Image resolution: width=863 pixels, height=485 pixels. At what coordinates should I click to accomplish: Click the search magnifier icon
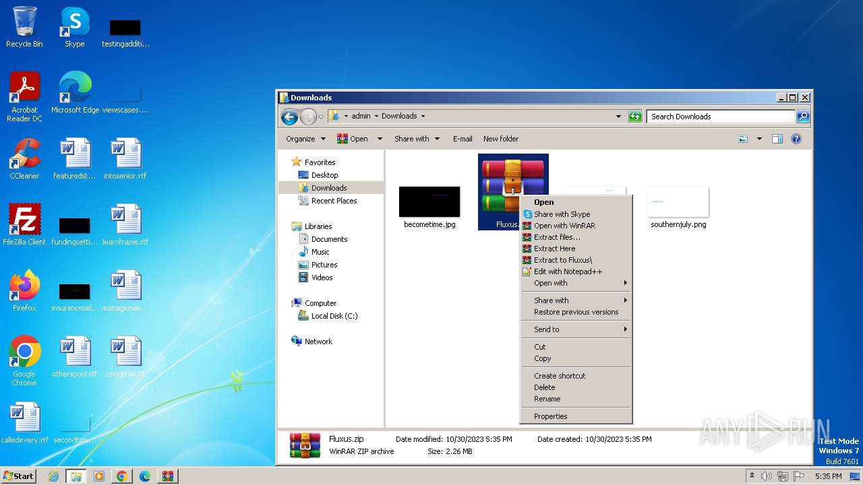pos(803,117)
